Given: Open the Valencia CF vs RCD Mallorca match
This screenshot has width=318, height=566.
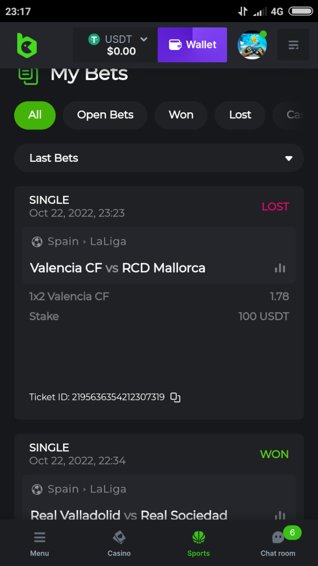Looking at the screenshot, I should [x=118, y=268].
